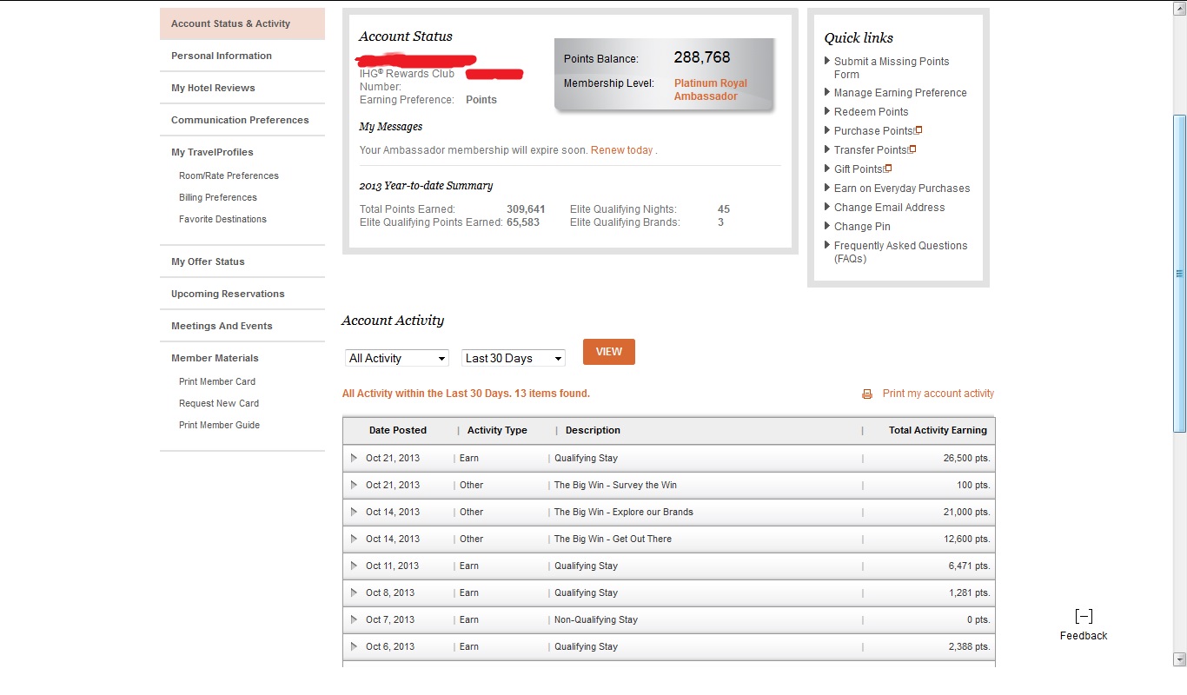
Task: Click the Feedback collapse bracket icon
Action: click(x=1083, y=617)
